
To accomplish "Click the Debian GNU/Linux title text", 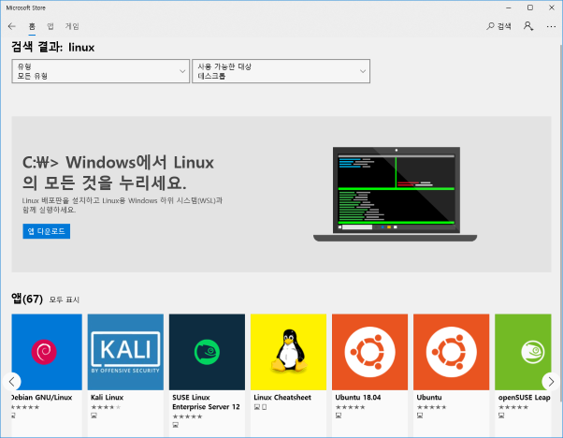I will point(42,398).
